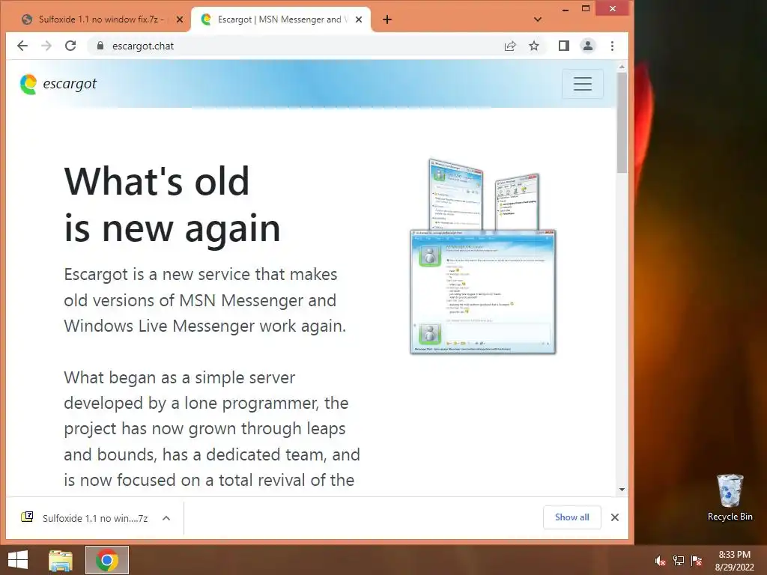The image size is (767, 575).
Task: Minimize the Chrome window
Action: (566, 9)
